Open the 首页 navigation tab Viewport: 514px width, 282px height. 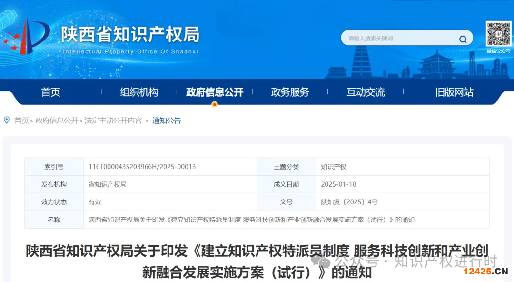tap(51, 92)
